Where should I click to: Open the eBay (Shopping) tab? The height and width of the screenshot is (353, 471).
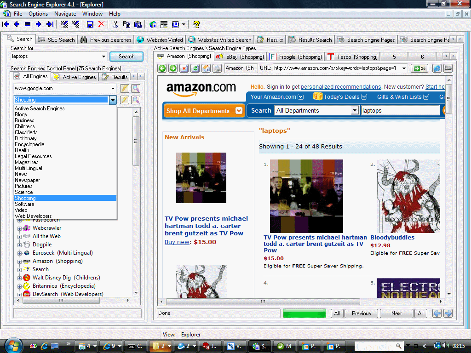[x=240, y=57]
